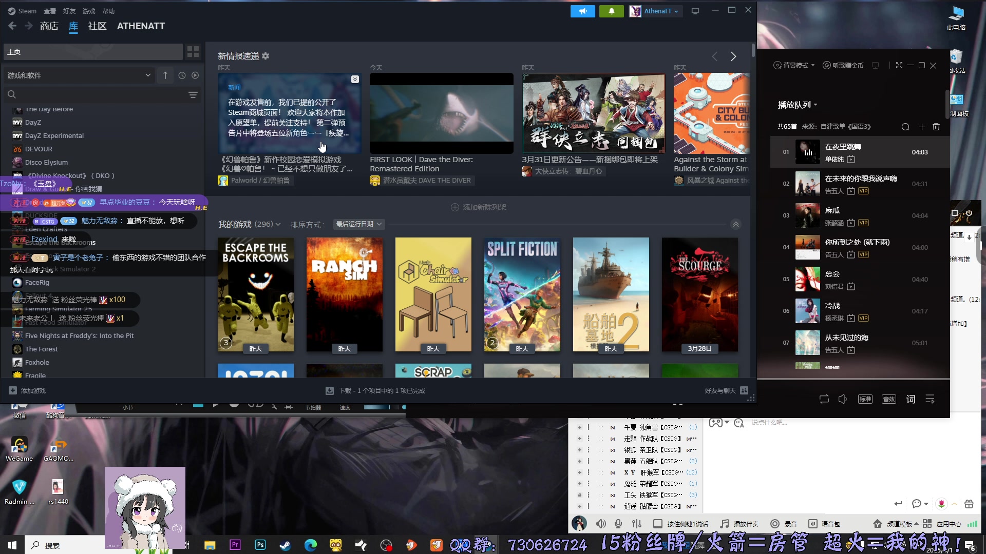Select 标准 quality button in music player
The image size is (986, 554).
click(865, 399)
